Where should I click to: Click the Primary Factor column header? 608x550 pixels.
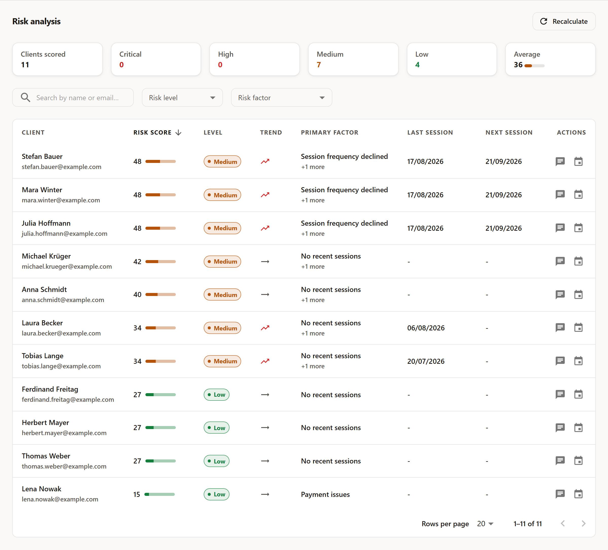point(330,133)
